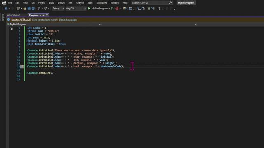The image size is (264, 148).
Task: Open the Debug menu
Action: click(x=61, y=3)
